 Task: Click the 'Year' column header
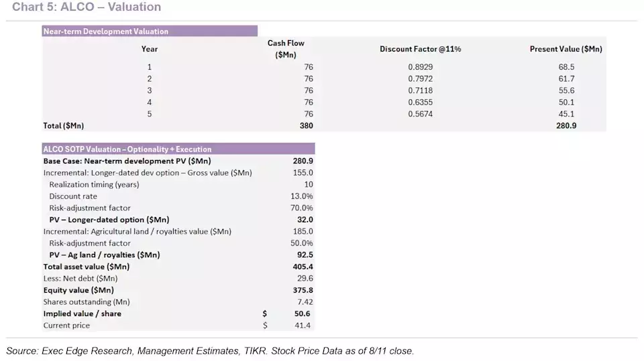click(150, 49)
